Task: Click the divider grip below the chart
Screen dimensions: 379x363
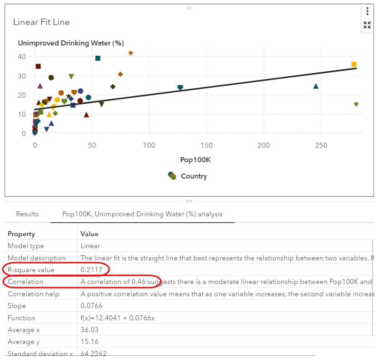Action: [189, 201]
